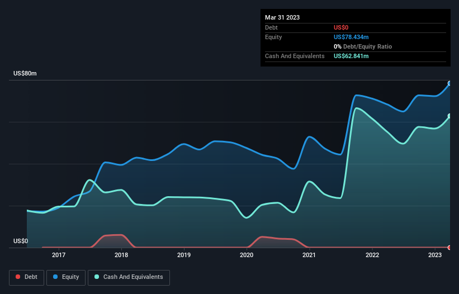The image size is (459, 294).
Task: Click the Debt row label in the tooltip
Action: (271, 27)
